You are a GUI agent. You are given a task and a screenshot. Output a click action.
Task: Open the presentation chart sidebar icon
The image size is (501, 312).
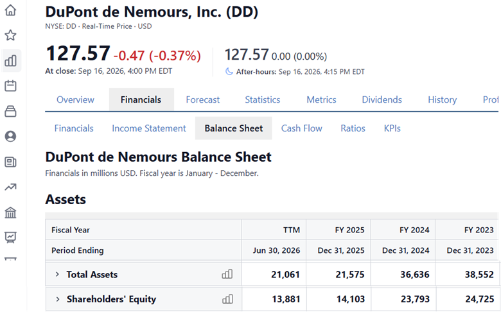10,238
